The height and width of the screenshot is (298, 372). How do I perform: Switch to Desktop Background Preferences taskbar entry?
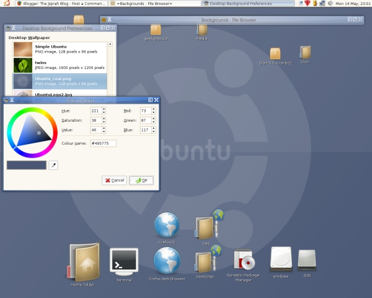point(248,3)
